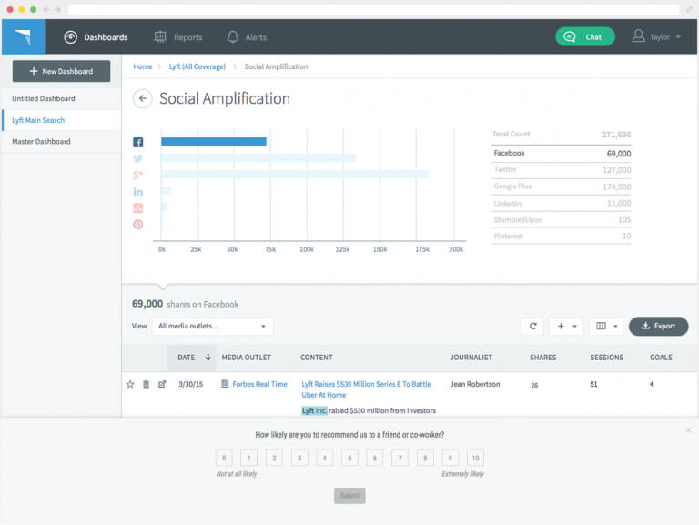Click the Dashboards gauge icon
Image resolution: width=699 pixels, height=525 pixels.
click(70, 37)
